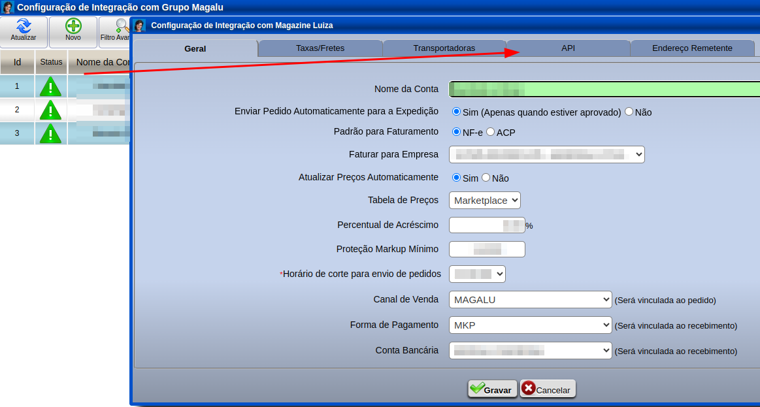The width and height of the screenshot is (760, 407).
Task: Open the Filtro Avançado magnifier icon
Action: click(122, 26)
